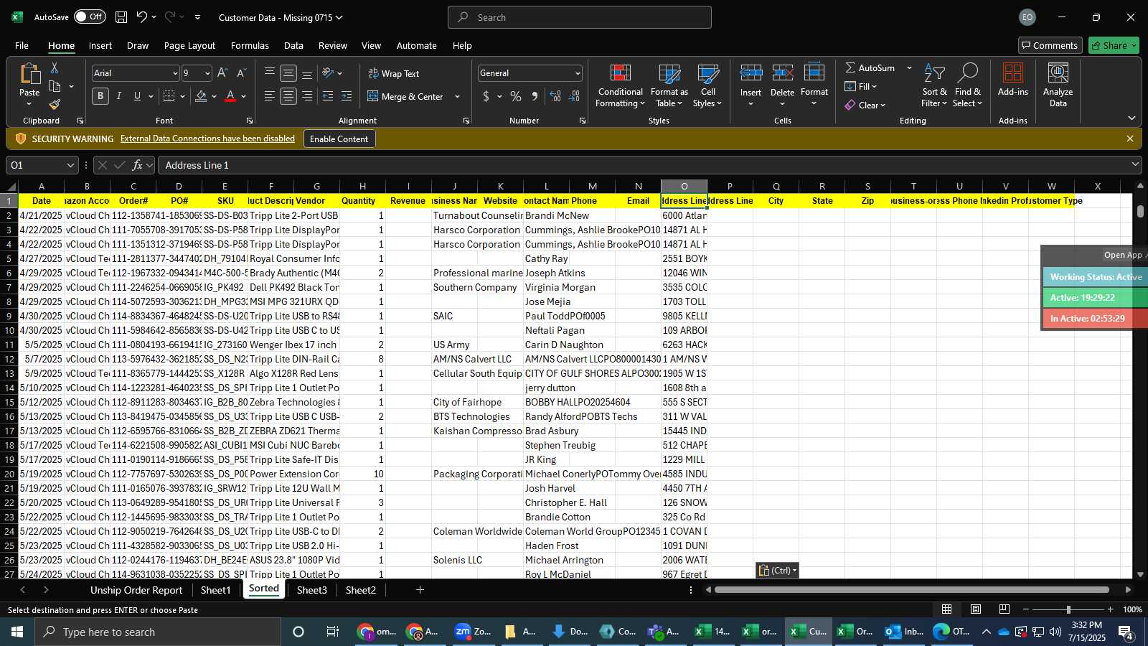This screenshot has width=1148, height=646.
Task: Click the Search box in title bar
Action: 580,17
